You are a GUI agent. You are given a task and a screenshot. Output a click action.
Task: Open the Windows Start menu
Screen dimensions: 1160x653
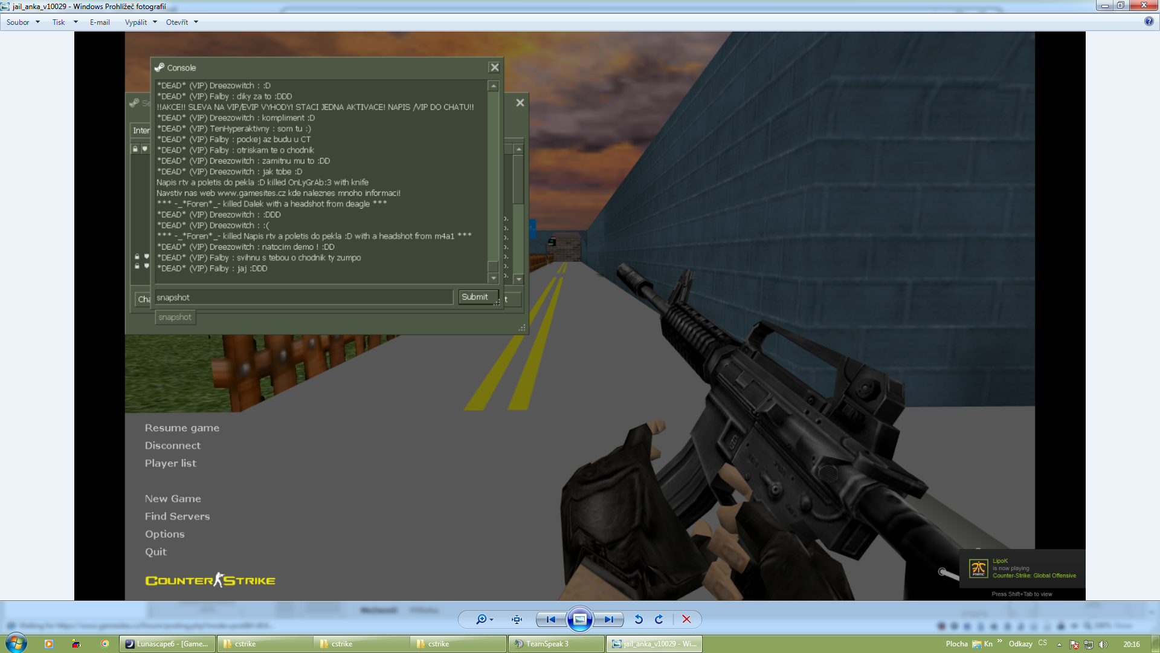pos(16,643)
